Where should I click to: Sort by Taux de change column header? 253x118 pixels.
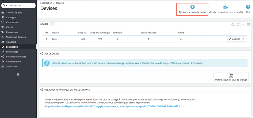pos(148,33)
